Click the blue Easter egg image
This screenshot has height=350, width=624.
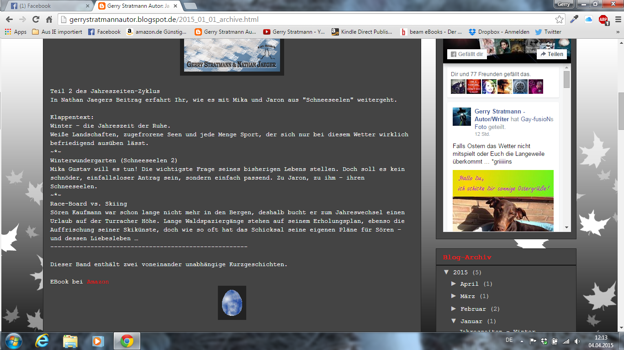point(232,303)
